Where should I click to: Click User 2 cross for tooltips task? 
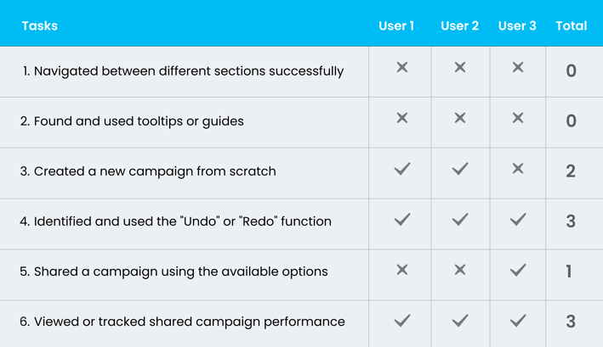click(x=459, y=118)
